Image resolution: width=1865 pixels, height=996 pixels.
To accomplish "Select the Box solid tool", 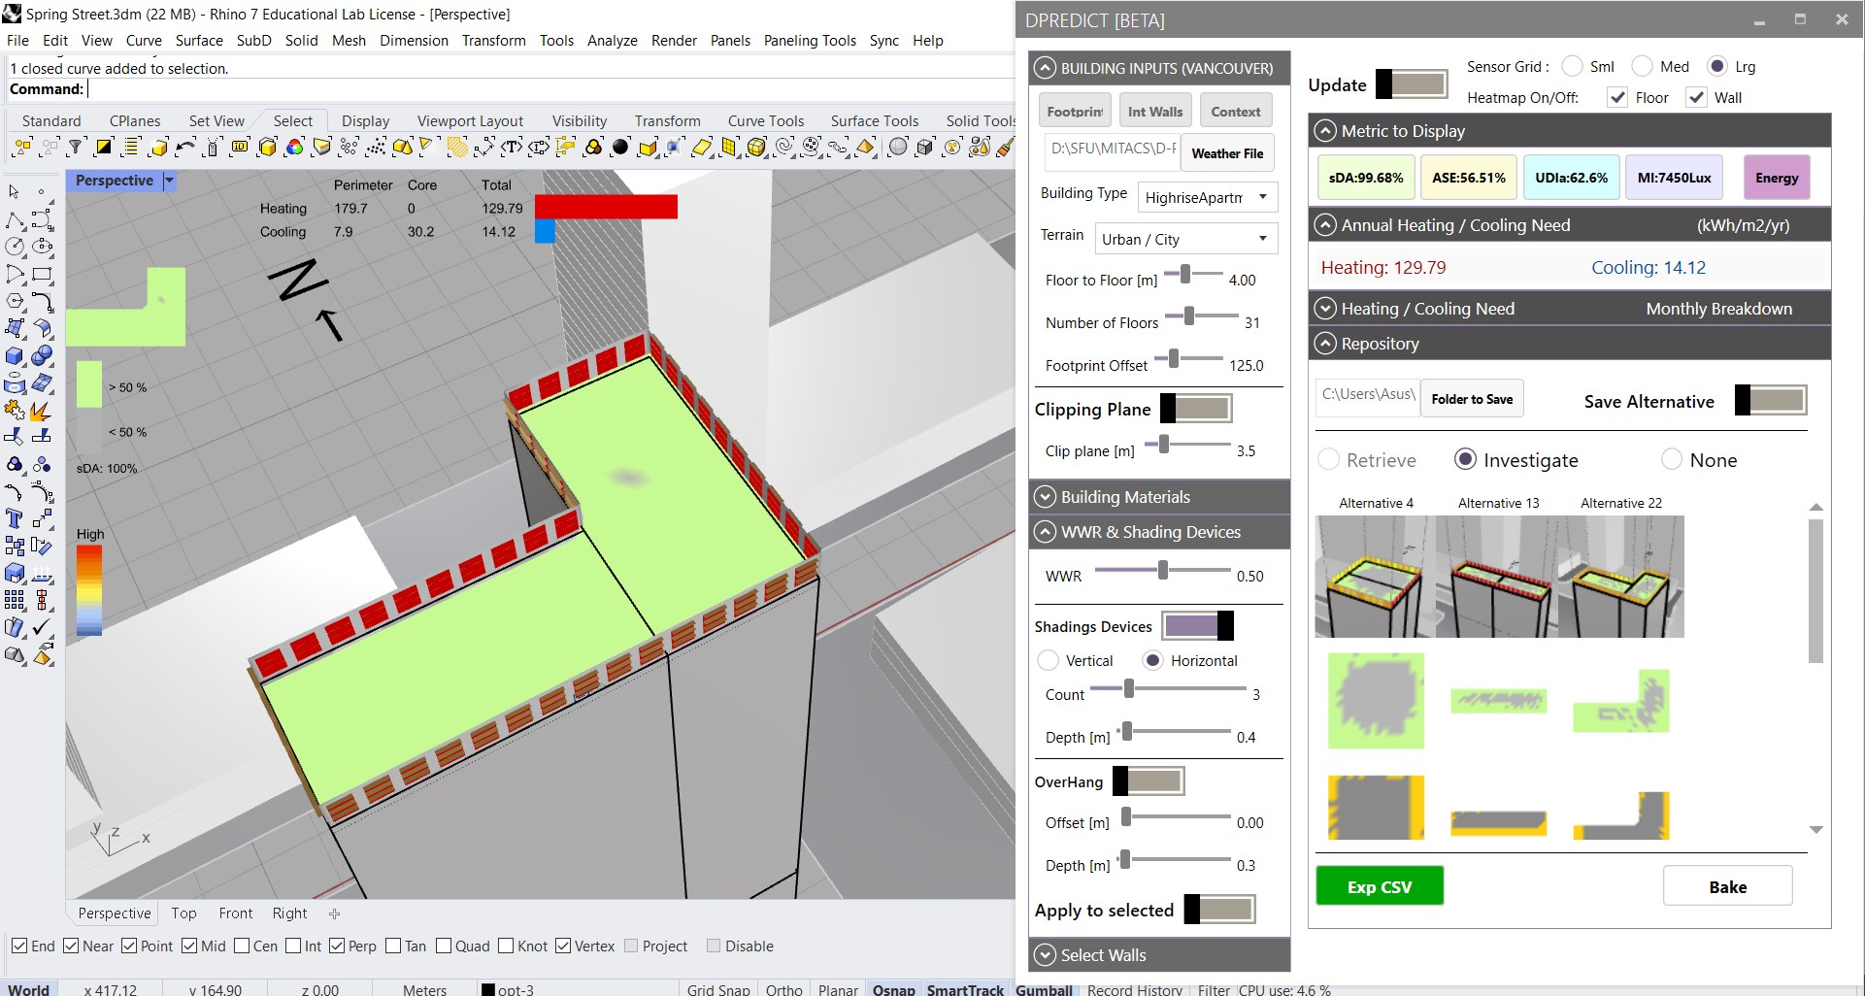I will (x=15, y=355).
